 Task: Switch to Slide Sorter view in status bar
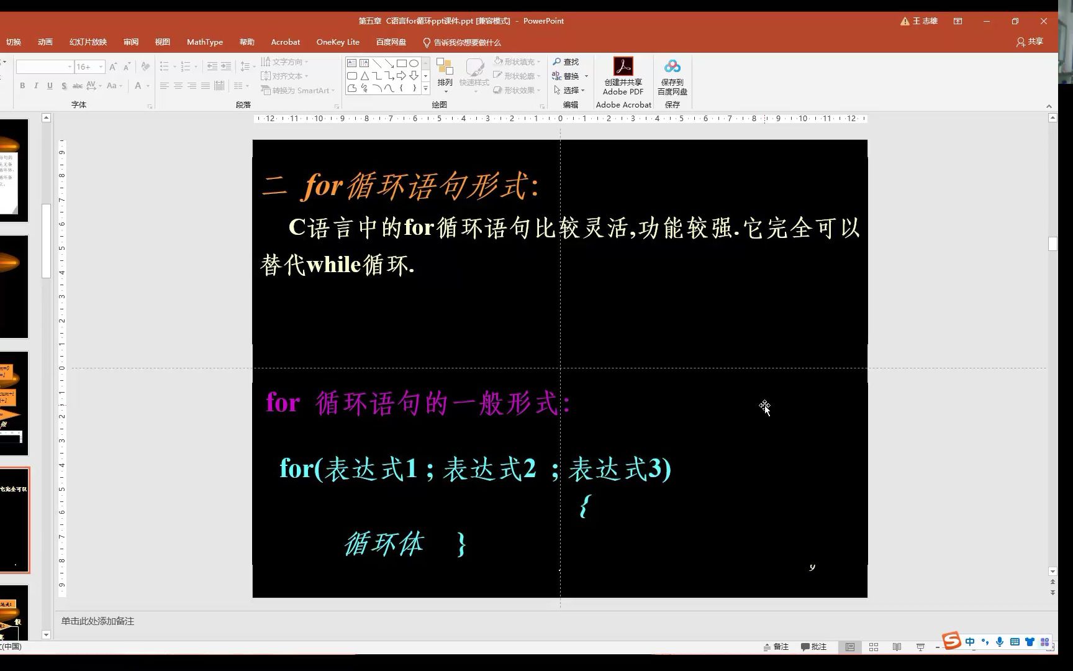[x=873, y=647]
